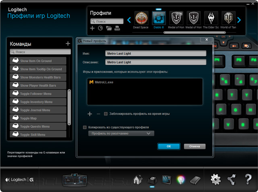Open the import/export profile folder icon
Viewport: 258px width, 192px height.
point(109,28)
